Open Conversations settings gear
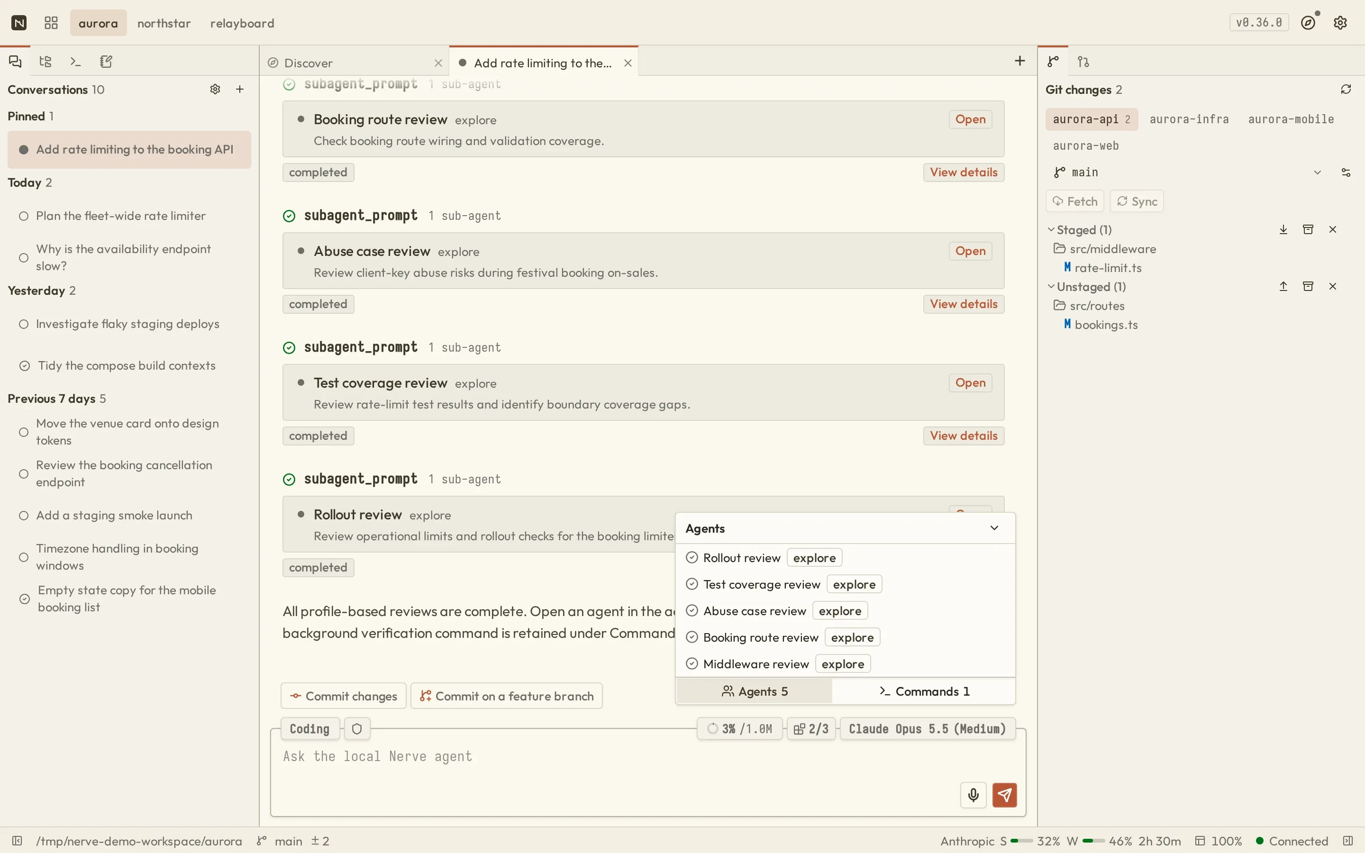 [215, 89]
